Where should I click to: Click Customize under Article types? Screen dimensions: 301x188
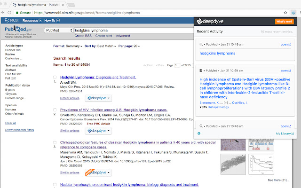click(14, 58)
